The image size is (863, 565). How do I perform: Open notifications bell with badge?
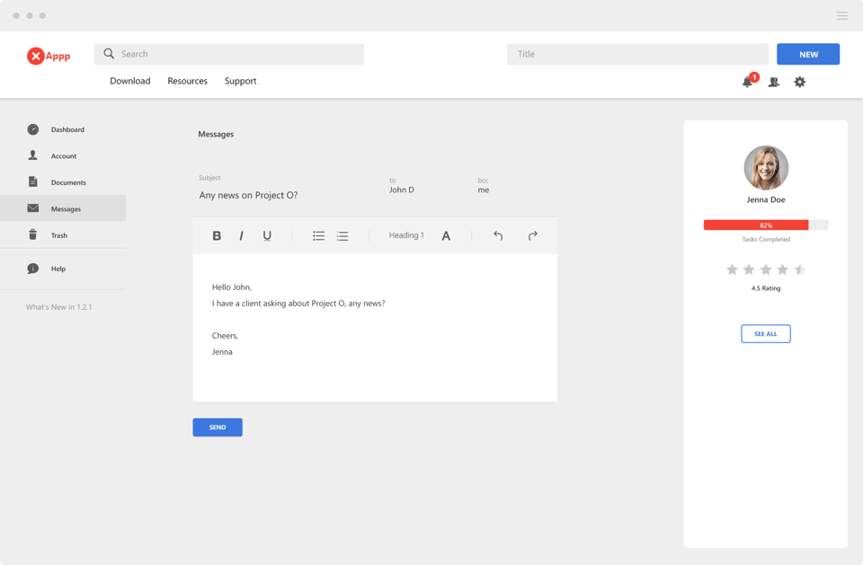click(x=747, y=82)
